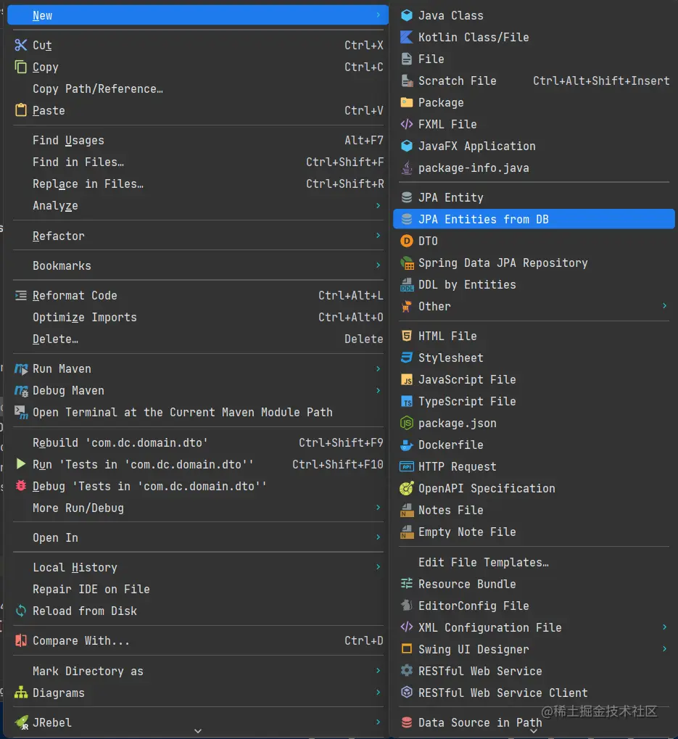Click the HTTP Request icon
The image size is (678, 739).
[x=406, y=466]
